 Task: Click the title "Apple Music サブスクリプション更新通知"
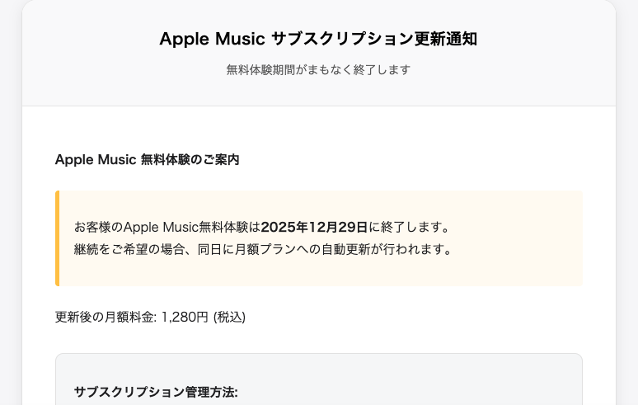pos(318,39)
